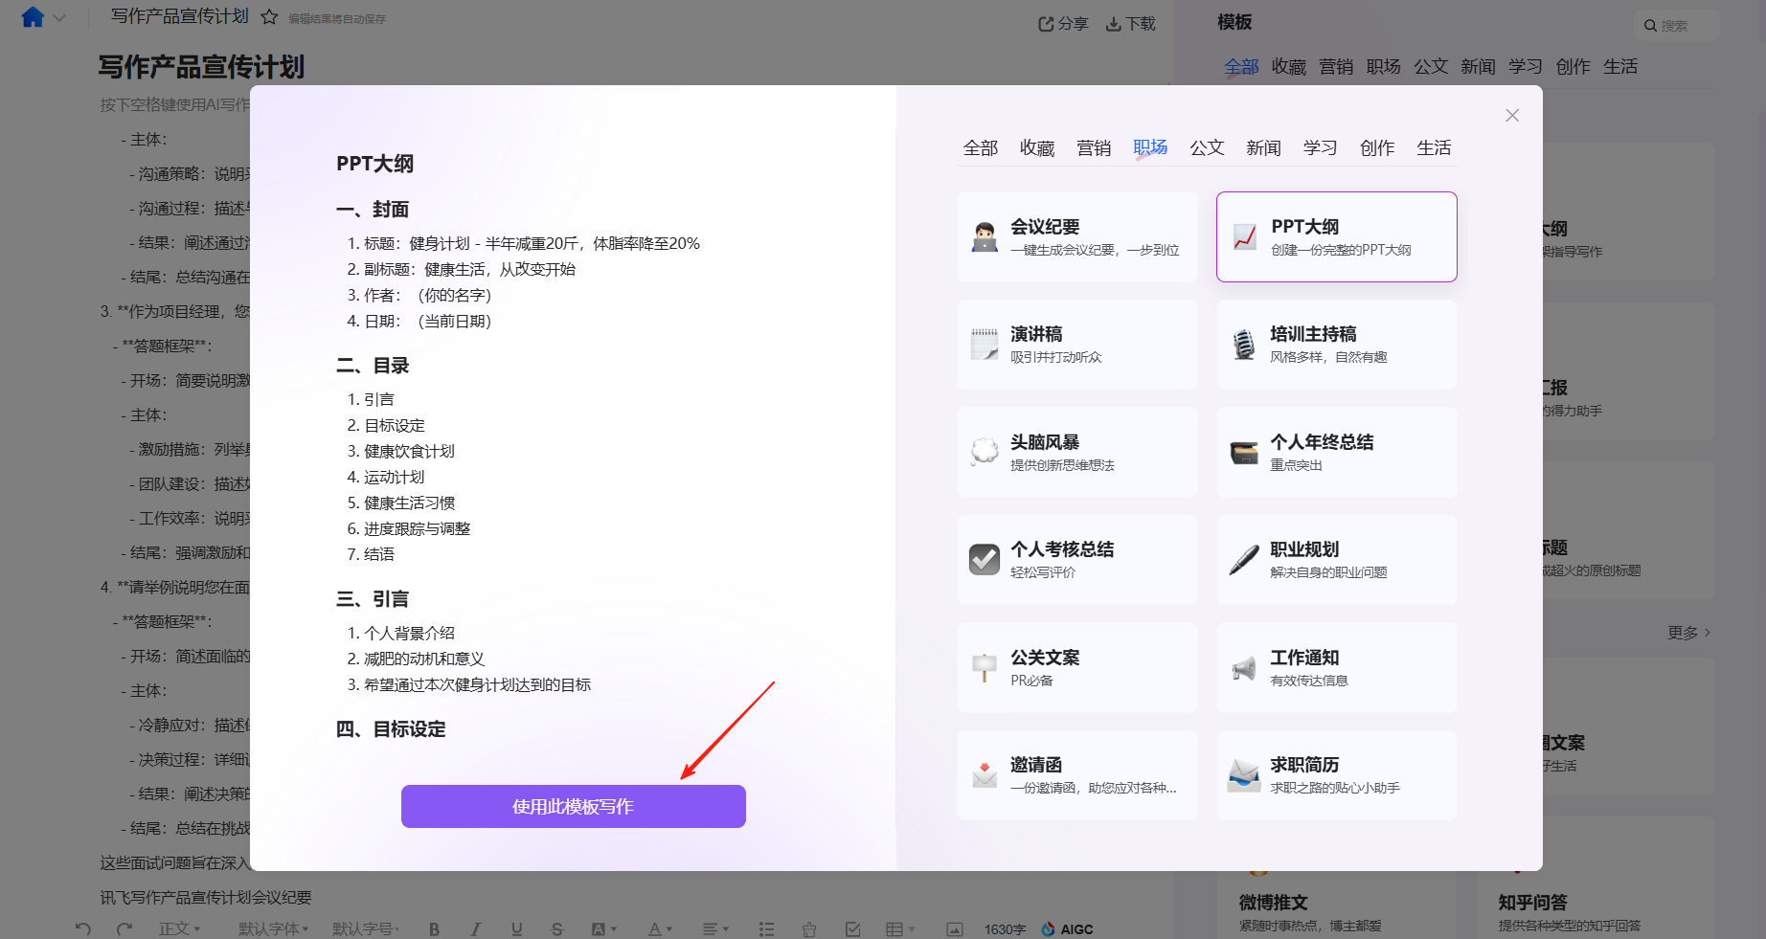The width and height of the screenshot is (1766, 939).
Task: Click the clear format icon
Action: click(809, 928)
